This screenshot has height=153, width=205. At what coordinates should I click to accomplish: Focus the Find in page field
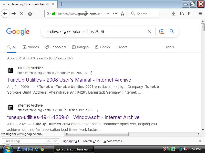click(24, 141)
